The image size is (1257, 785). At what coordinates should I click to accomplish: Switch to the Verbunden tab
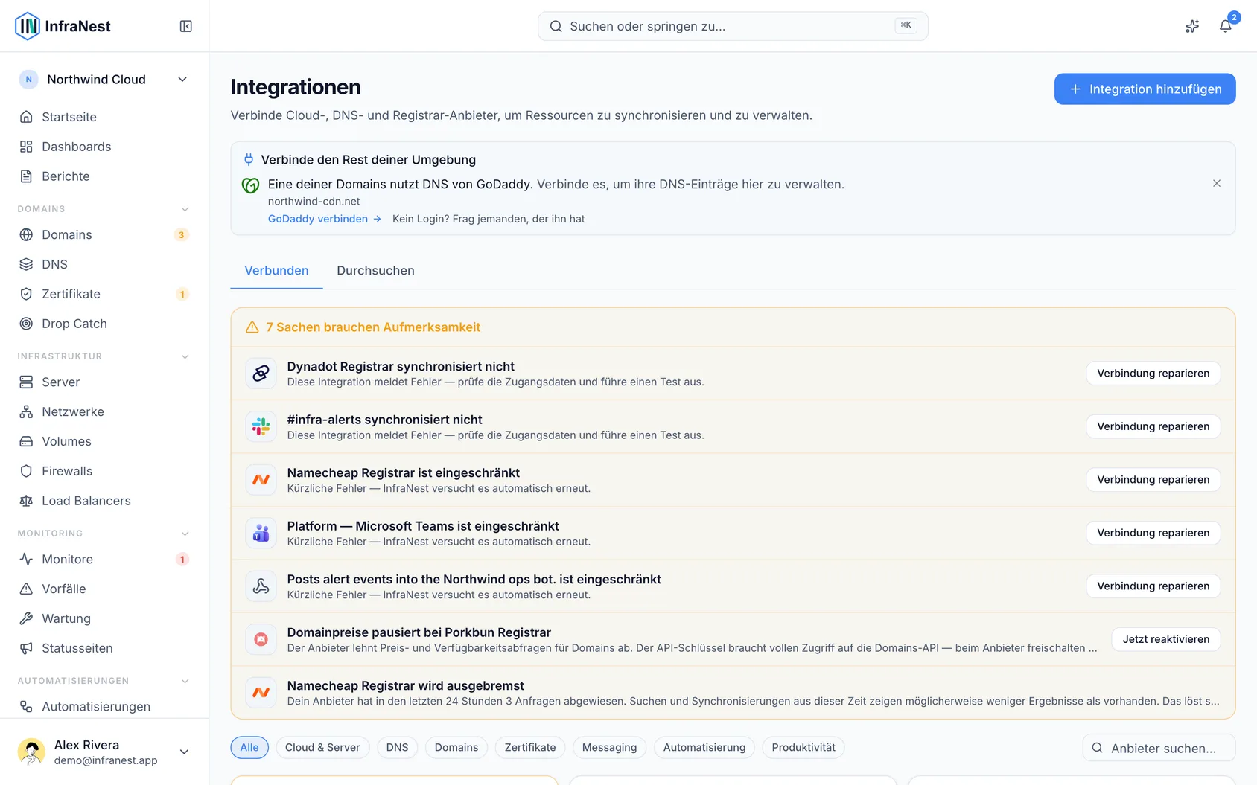pos(276,271)
